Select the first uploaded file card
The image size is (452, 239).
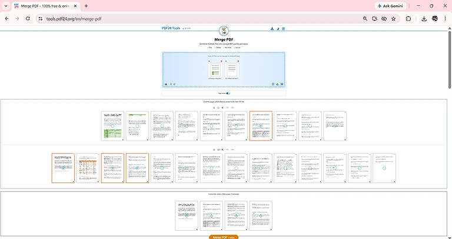[x=215, y=70]
